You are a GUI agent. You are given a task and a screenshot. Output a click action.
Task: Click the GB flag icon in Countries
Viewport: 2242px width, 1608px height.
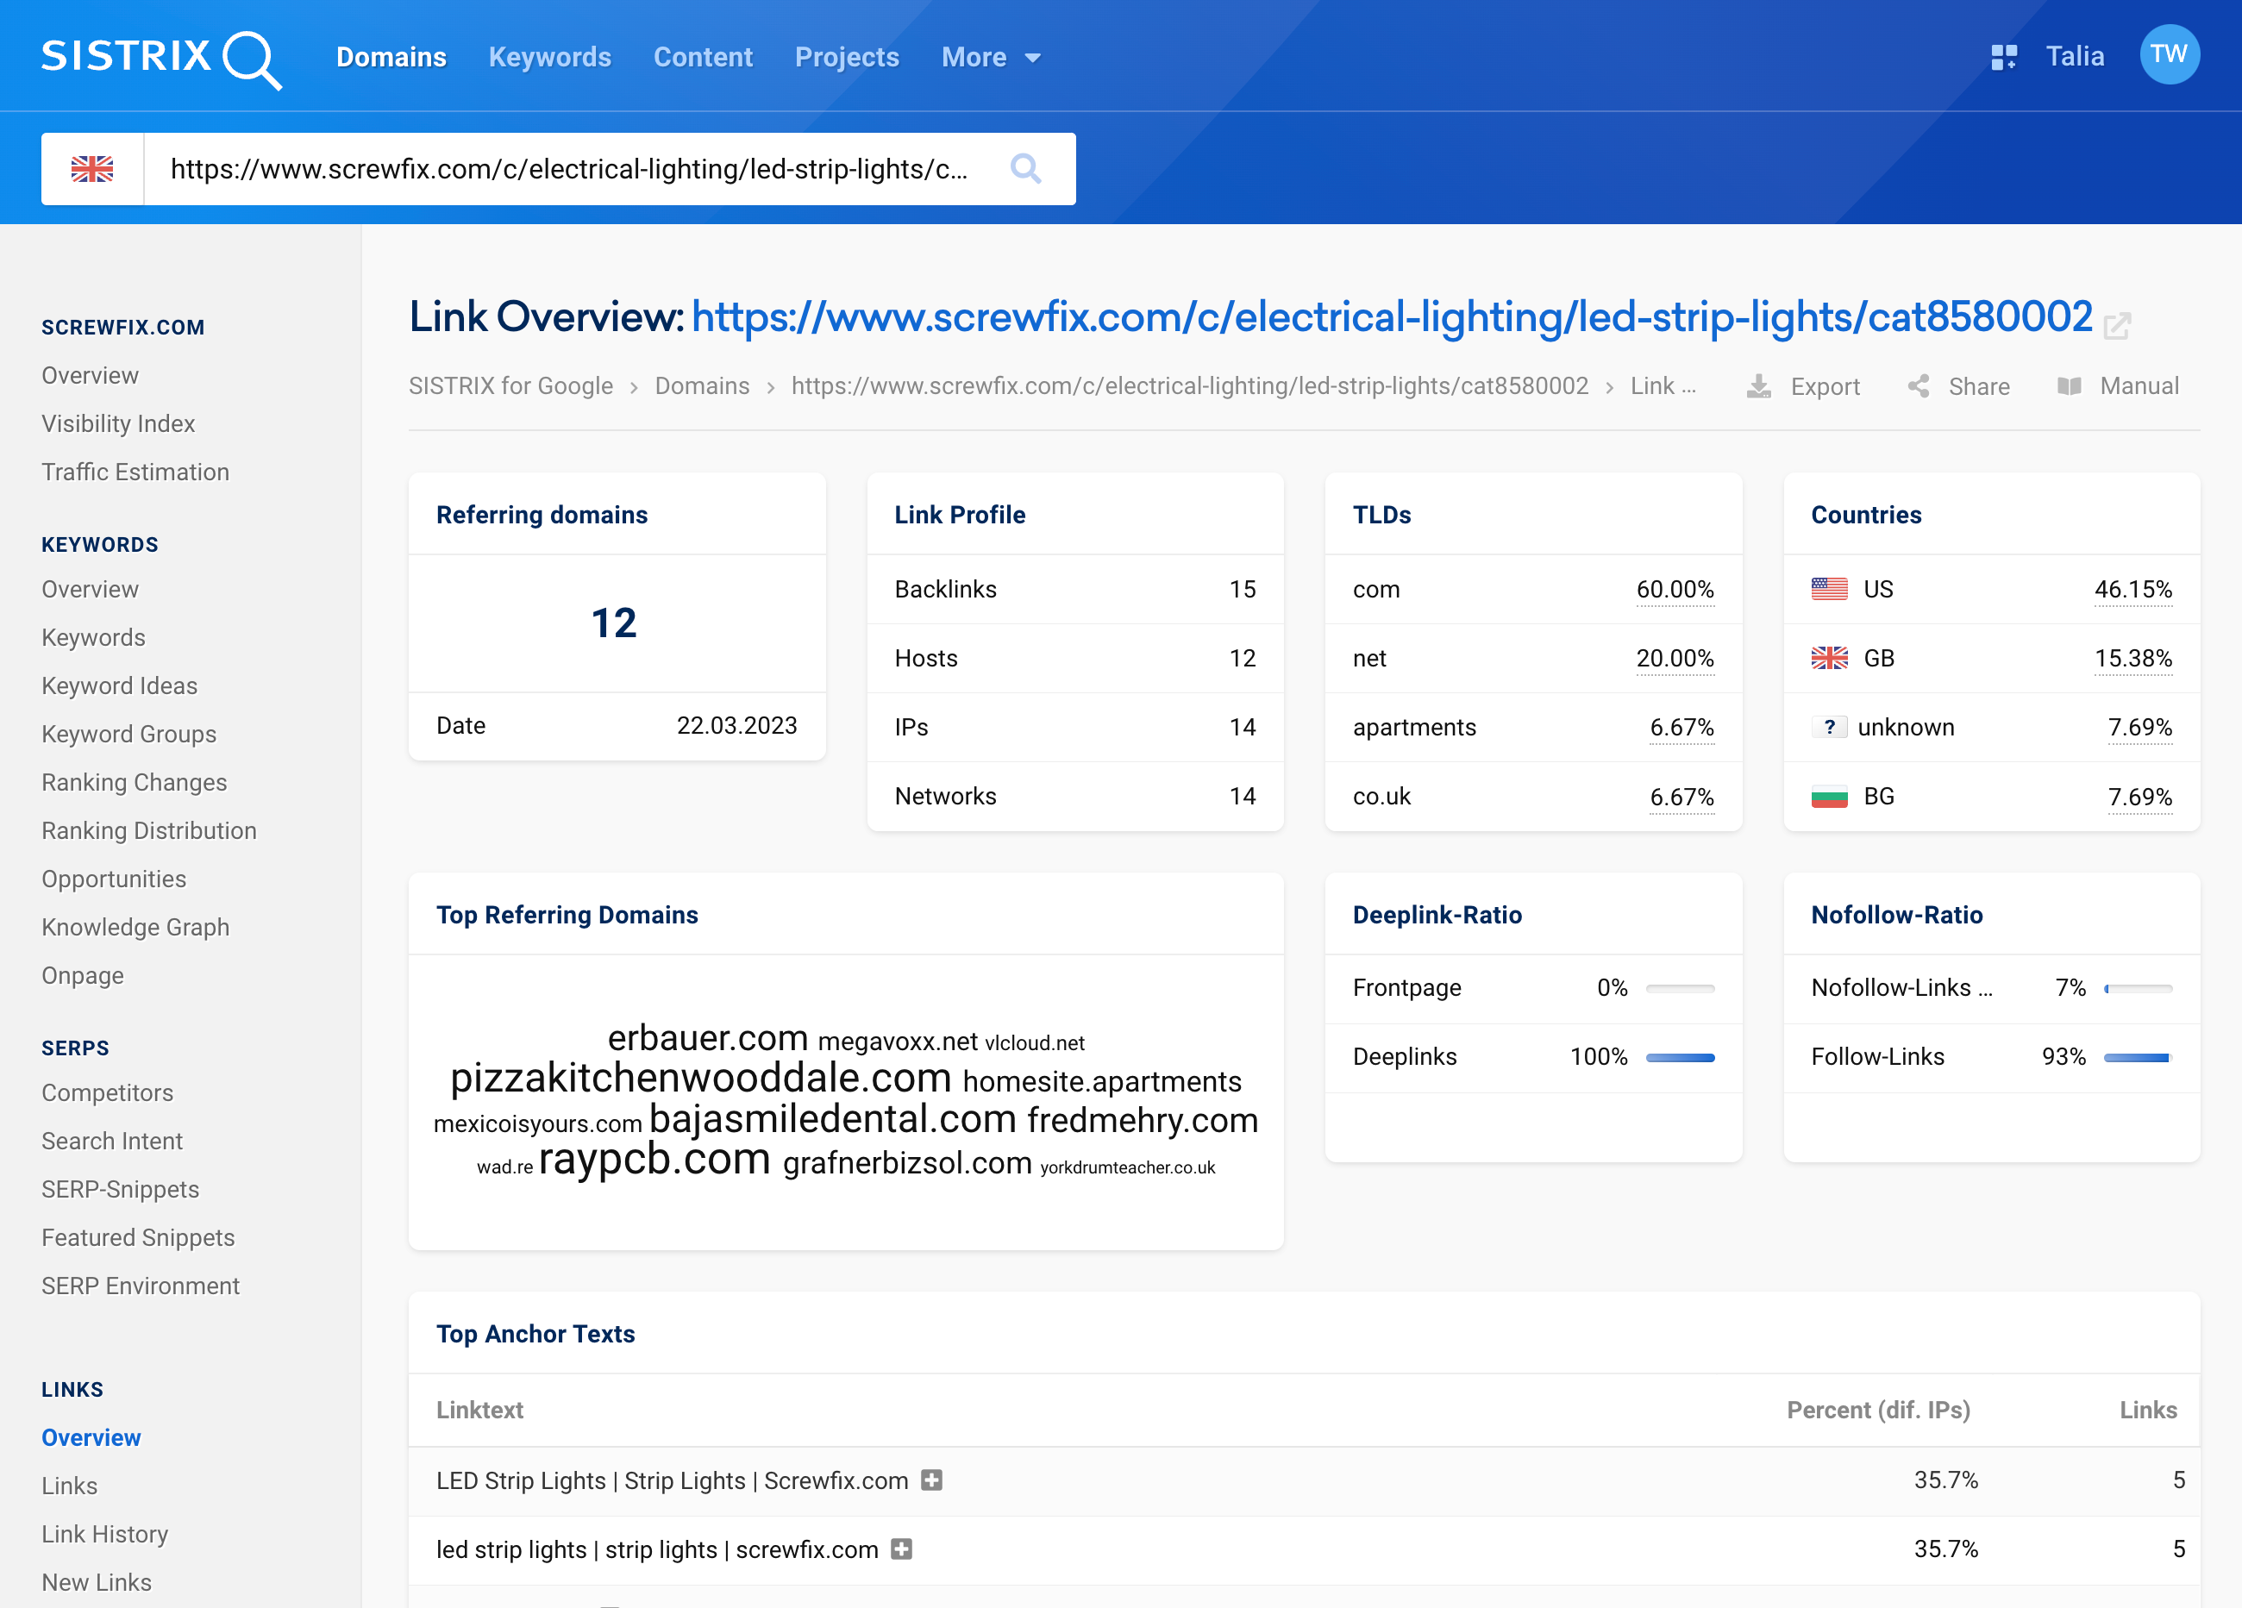(1829, 658)
